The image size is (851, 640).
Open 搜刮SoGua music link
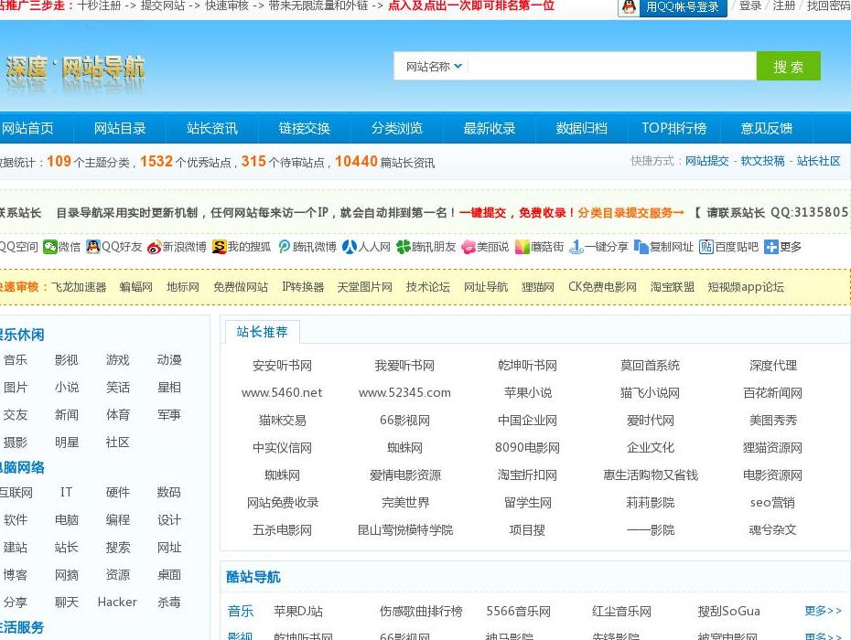tap(729, 612)
